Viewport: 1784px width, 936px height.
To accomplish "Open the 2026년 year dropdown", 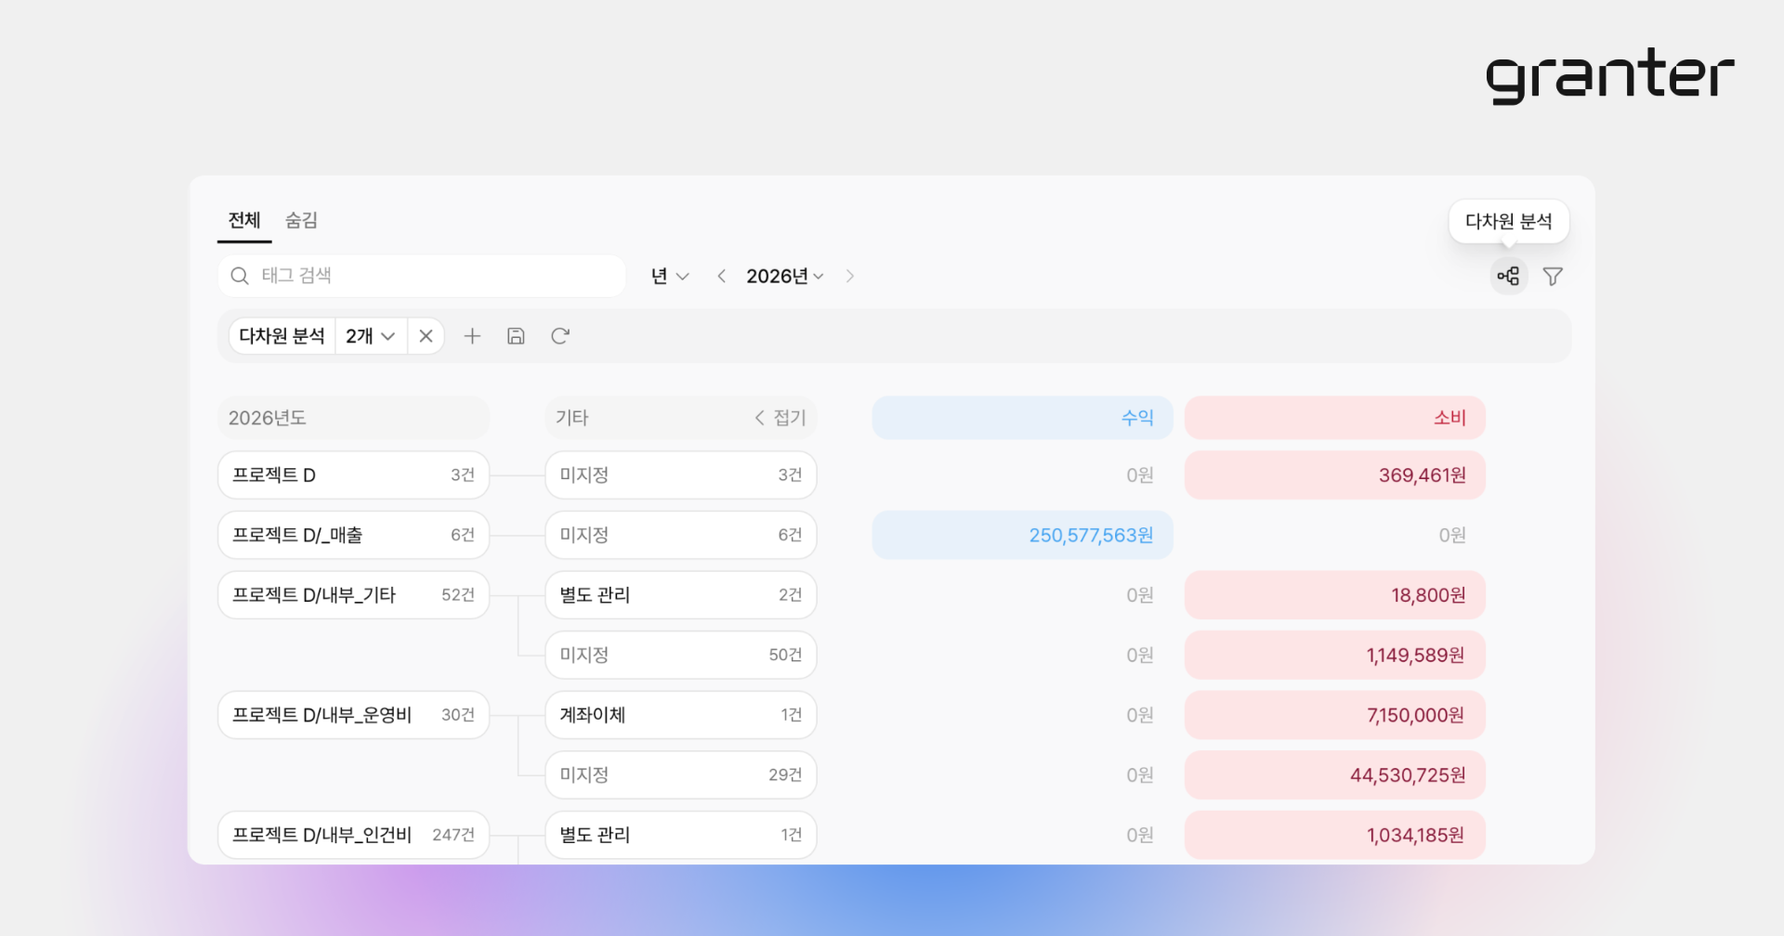I will (x=785, y=276).
